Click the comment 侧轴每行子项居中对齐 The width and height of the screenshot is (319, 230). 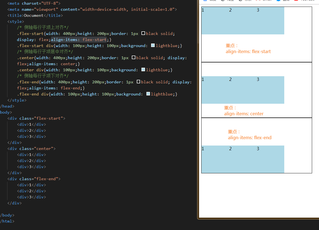pos(45,51)
